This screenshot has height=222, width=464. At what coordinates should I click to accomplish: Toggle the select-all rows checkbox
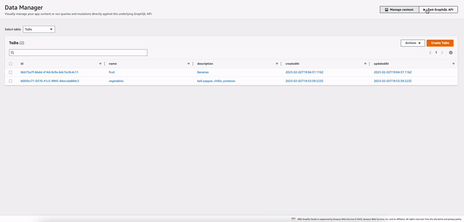tap(10, 64)
